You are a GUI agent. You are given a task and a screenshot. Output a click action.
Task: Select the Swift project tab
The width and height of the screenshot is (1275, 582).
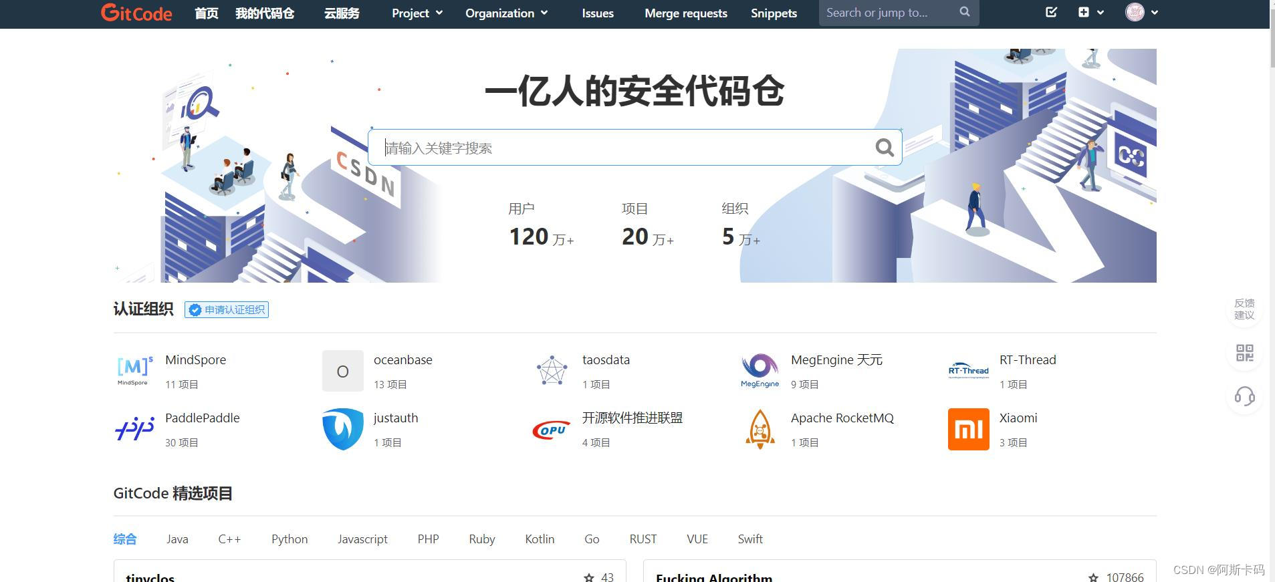pos(750,539)
